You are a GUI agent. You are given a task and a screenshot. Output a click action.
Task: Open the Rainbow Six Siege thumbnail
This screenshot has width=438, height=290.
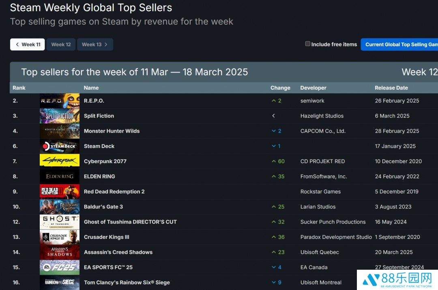click(x=60, y=282)
